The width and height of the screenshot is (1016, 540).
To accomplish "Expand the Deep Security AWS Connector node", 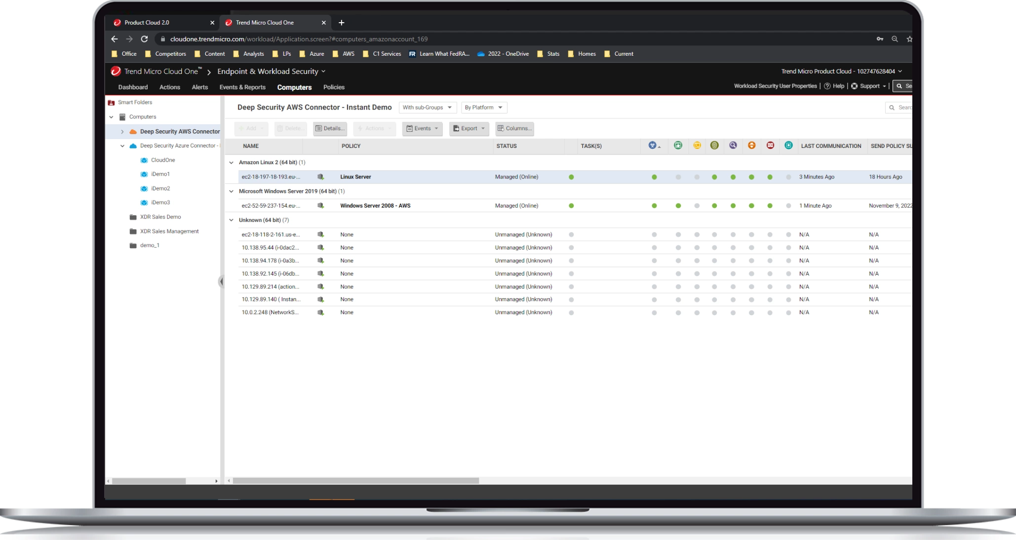I will pyautogui.click(x=122, y=132).
